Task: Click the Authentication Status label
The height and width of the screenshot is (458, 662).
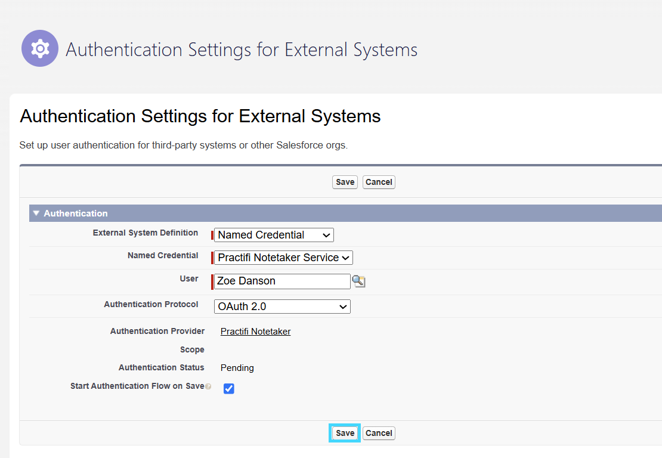Action: tap(161, 367)
